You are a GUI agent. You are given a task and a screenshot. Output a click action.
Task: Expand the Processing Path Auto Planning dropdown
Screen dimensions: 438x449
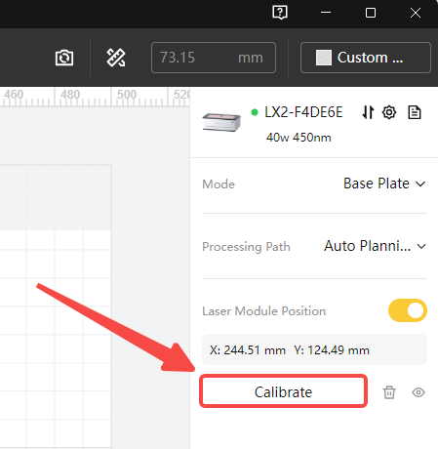point(375,246)
